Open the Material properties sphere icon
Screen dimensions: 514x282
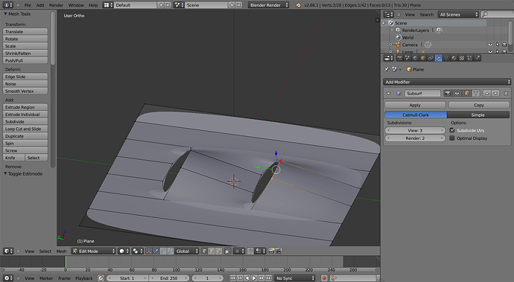coord(454,58)
